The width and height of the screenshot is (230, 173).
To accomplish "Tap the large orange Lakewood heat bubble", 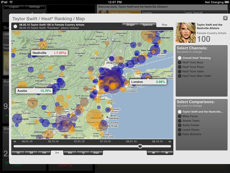I will pos(95,118).
